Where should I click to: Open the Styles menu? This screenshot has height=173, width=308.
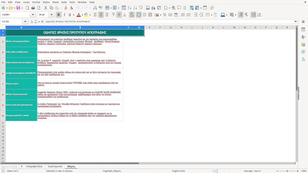point(46,2)
